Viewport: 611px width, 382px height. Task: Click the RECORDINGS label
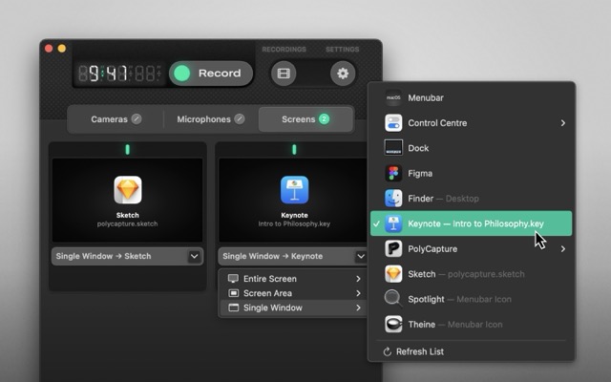[x=284, y=50]
